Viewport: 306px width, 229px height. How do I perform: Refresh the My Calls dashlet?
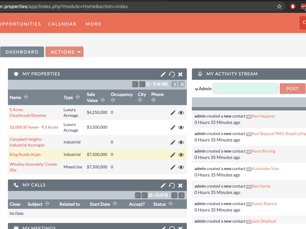[x=172, y=185]
